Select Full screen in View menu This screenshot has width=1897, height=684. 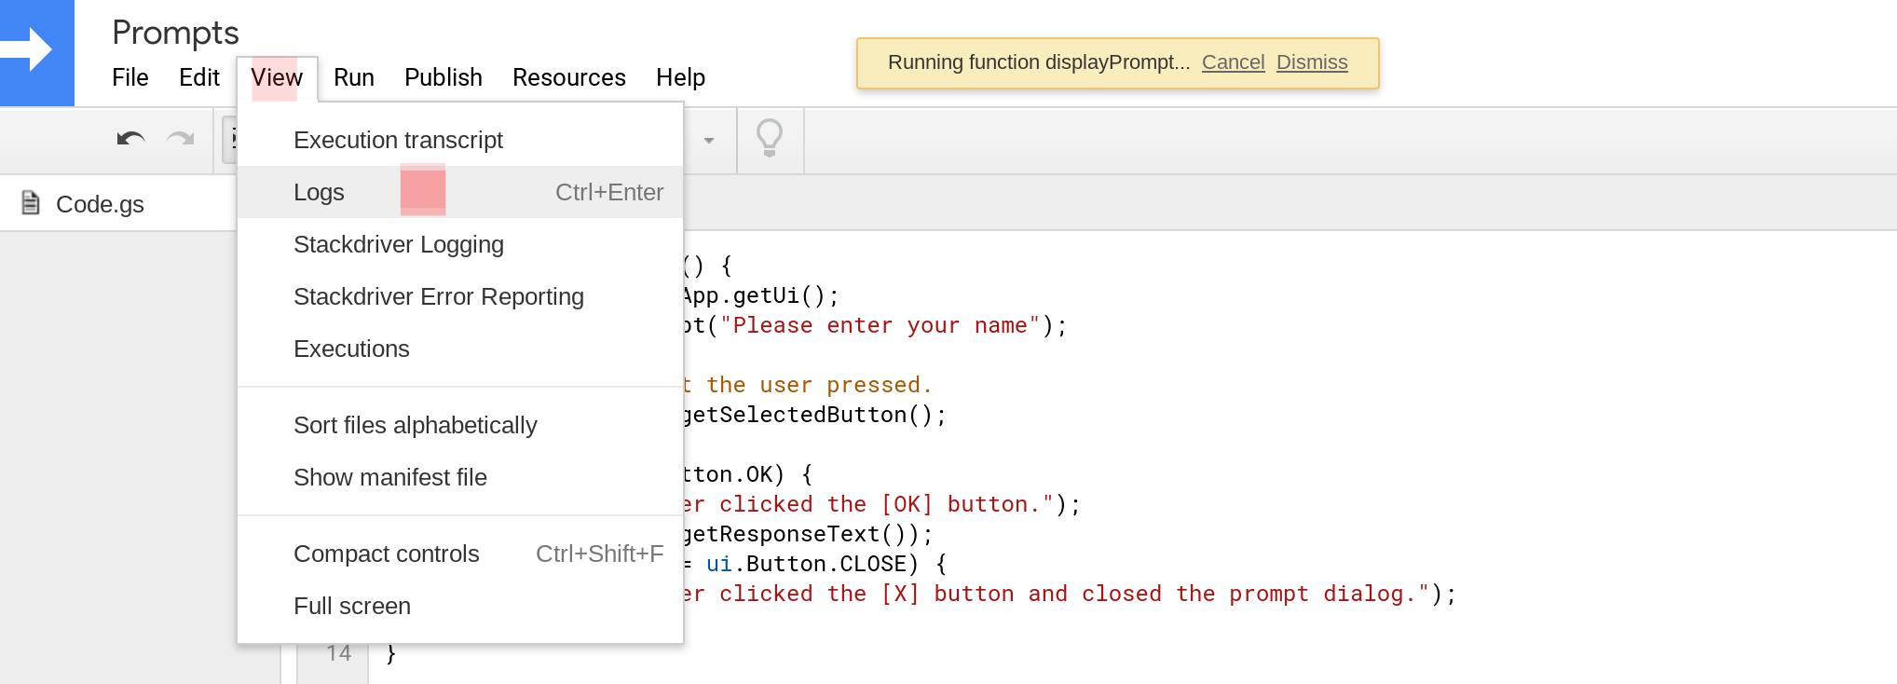(460, 606)
